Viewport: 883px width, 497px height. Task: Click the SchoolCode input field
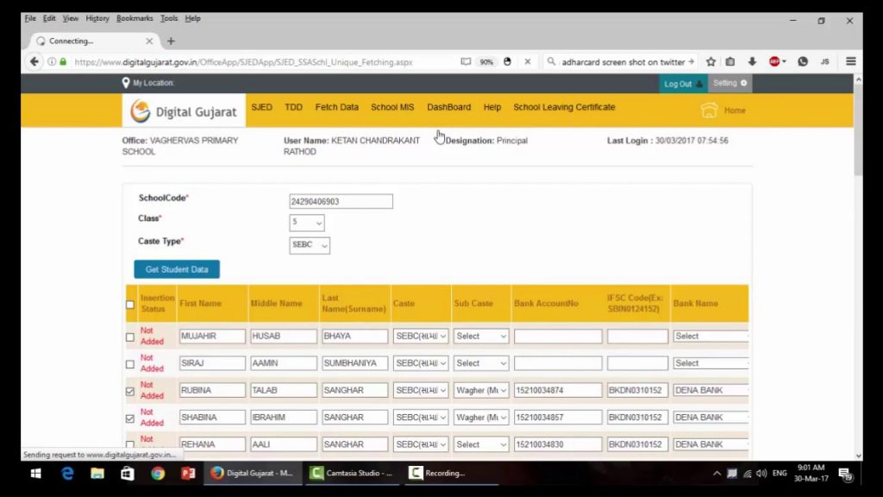(x=341, y=202)
